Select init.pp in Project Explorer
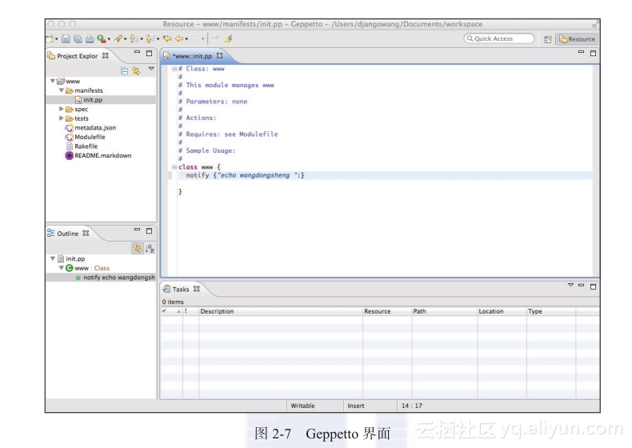Screen dimensions: 632x448 click(93, 100)
